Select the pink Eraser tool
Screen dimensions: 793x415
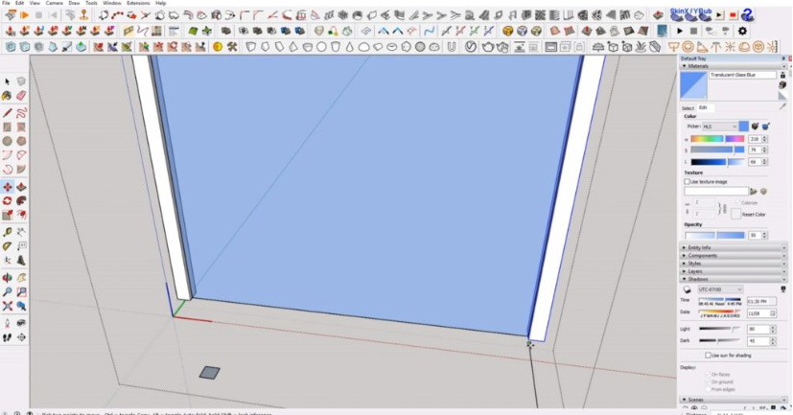tap(21, 96)
